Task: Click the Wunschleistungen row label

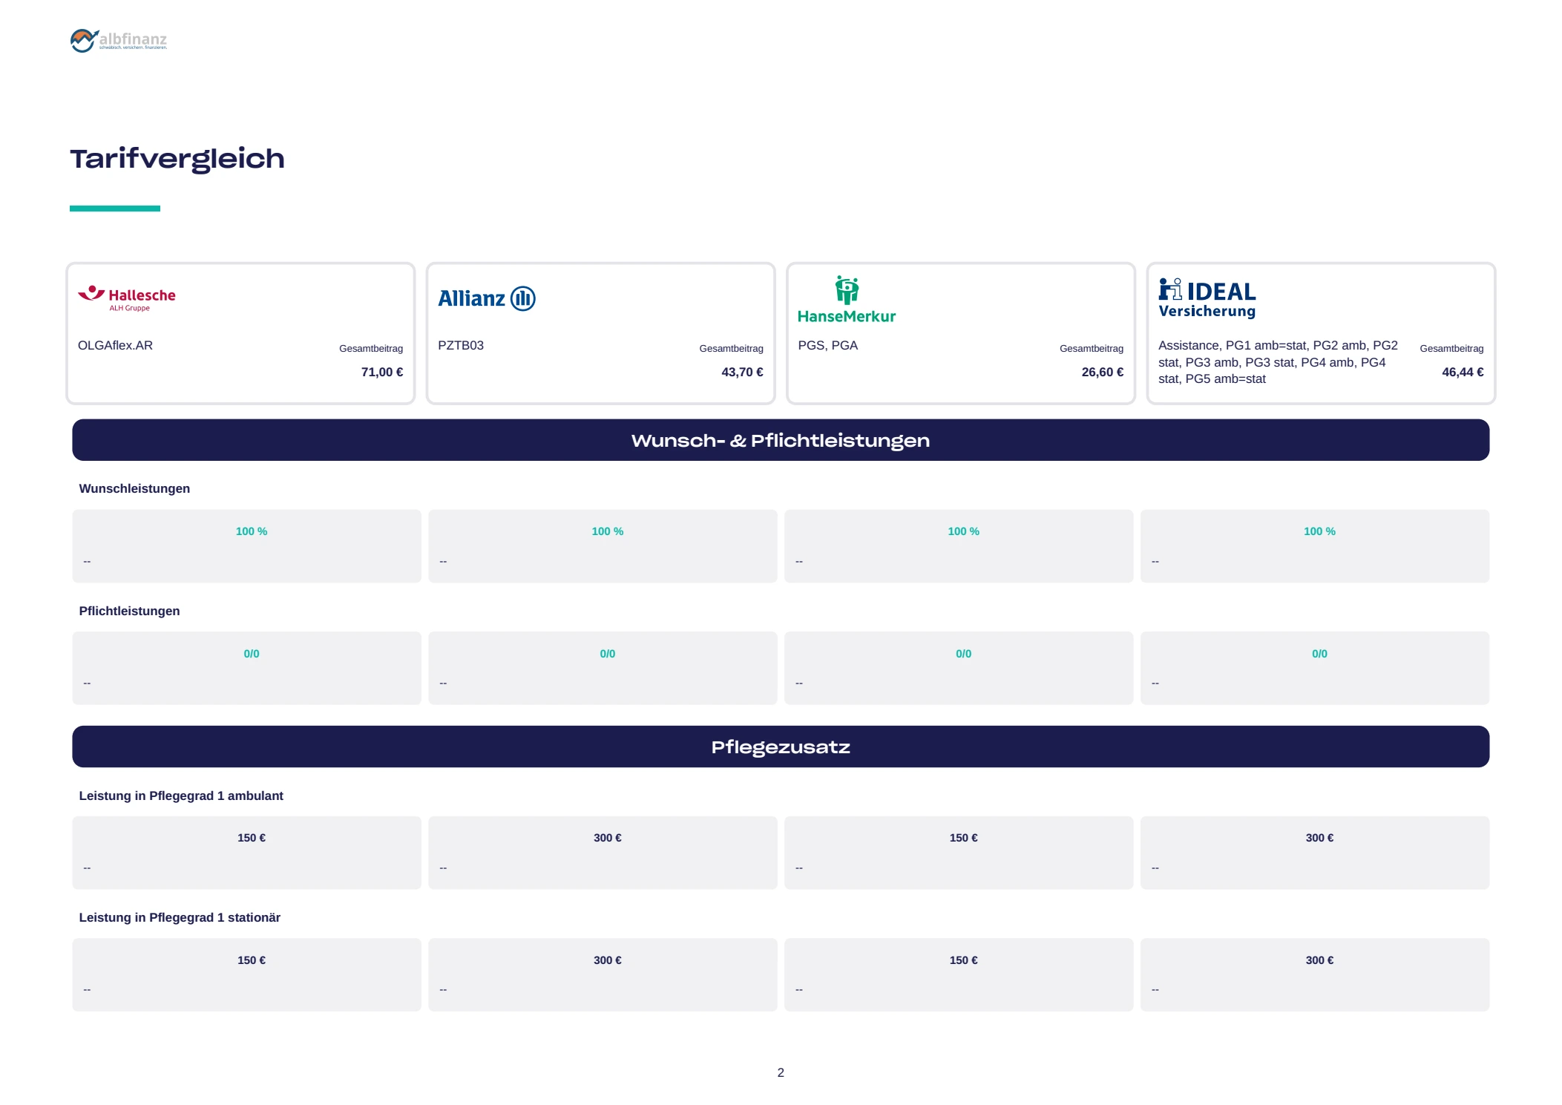Action: pyautogui.click(x=134, y=488)
